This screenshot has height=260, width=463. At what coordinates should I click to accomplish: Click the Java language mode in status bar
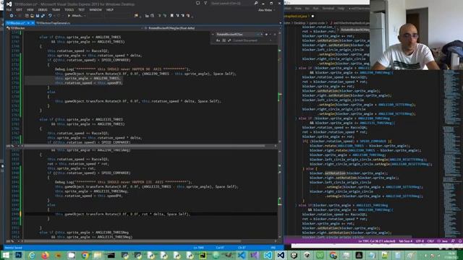pos(443,241)
